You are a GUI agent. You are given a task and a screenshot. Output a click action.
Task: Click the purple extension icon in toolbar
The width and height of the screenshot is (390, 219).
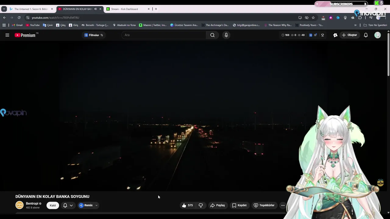tap(331, 18)
